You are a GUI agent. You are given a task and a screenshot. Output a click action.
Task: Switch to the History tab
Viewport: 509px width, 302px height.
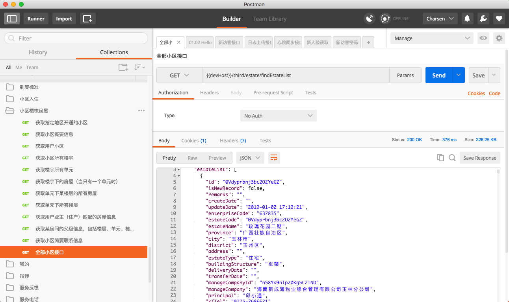[38, 52]
